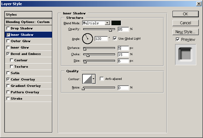The height and width of the screenshot is (138, 203).
Task: Click the Choke slider handle
Action: (x=88, y=55)
